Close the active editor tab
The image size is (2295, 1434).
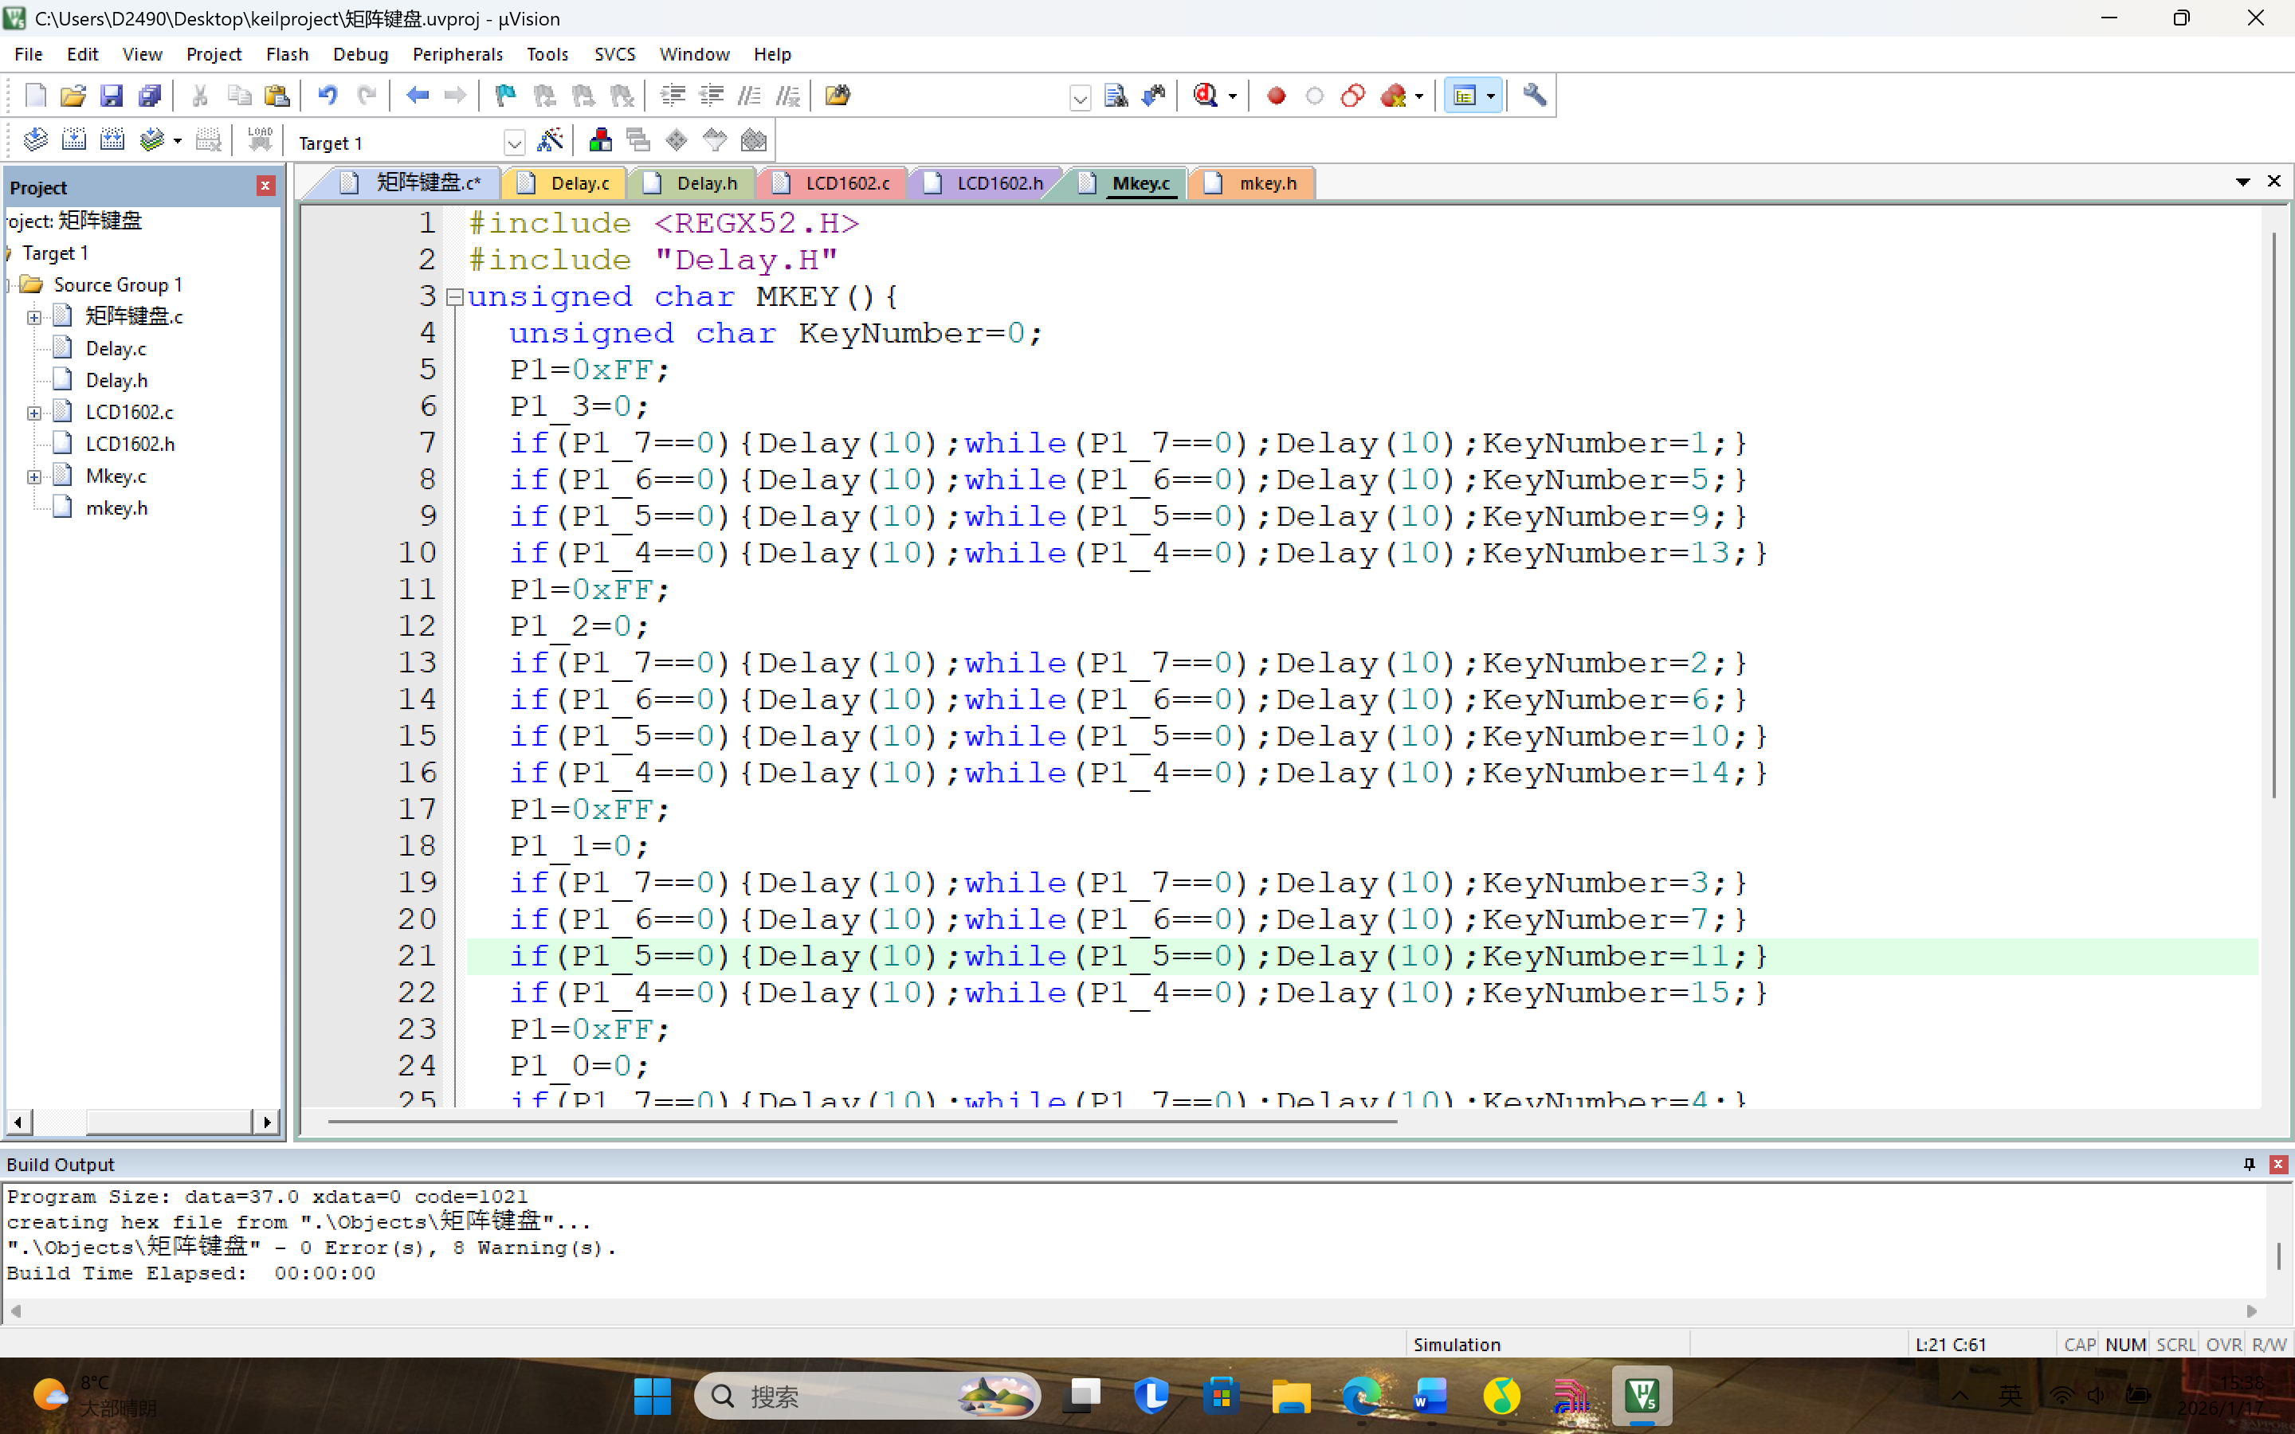pyautogui.click(x=2274, y=181)
